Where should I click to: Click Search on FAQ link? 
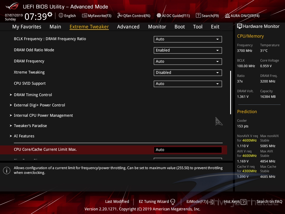pos(269,202)
